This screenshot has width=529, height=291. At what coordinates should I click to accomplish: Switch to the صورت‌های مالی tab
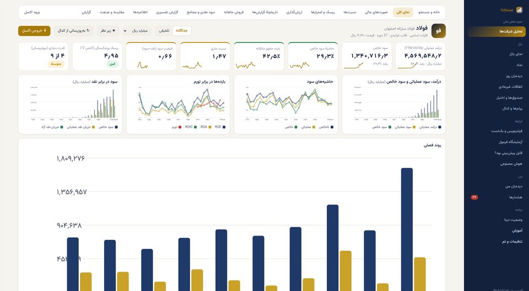click(376, 12)
